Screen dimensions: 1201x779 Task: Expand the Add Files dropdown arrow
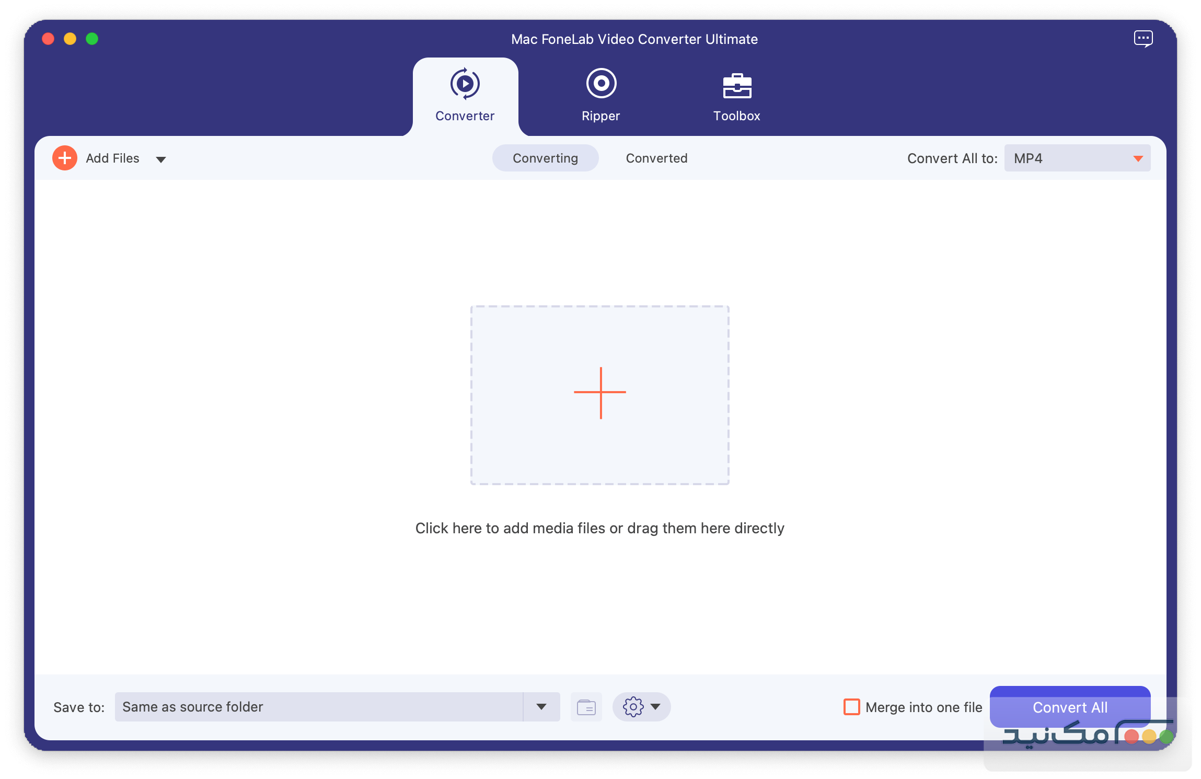click(x=161, y=158)
